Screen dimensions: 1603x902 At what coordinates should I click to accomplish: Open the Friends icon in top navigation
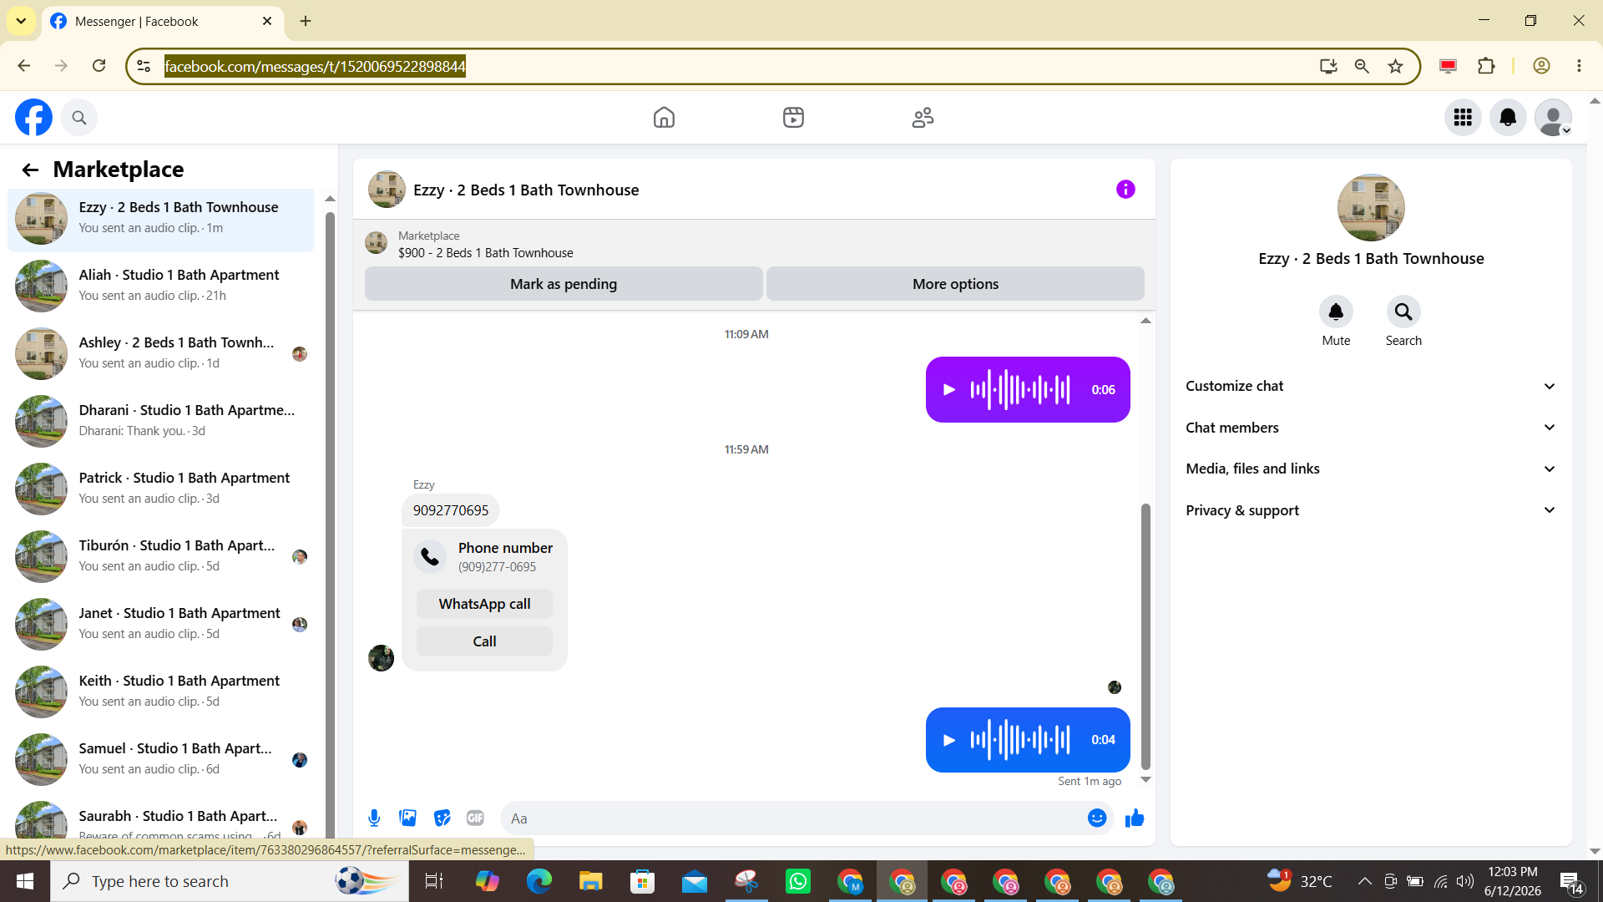(x=923, y=118)
